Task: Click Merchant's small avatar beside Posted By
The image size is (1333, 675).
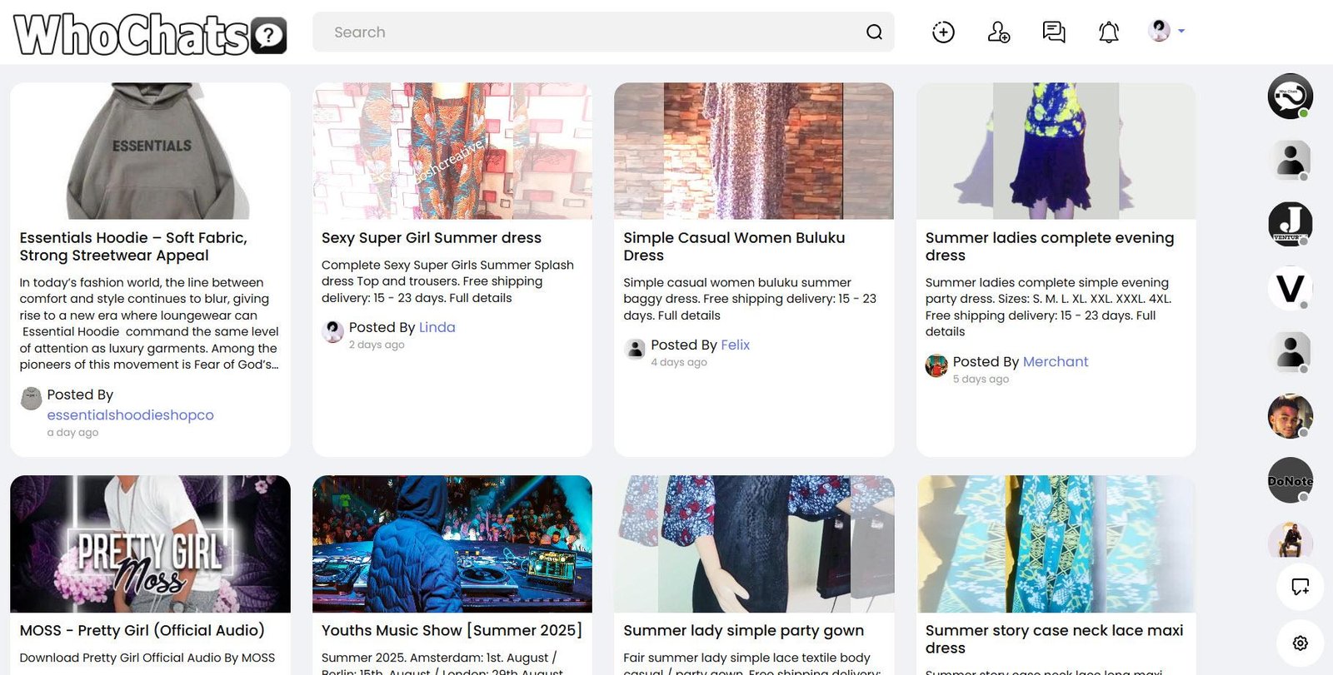Action: point(936,365)
